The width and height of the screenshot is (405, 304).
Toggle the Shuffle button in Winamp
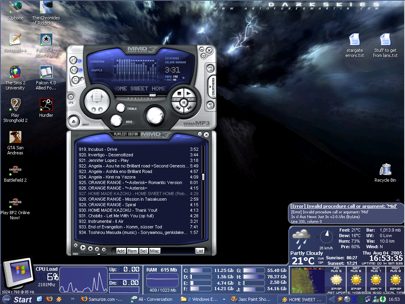74,70
